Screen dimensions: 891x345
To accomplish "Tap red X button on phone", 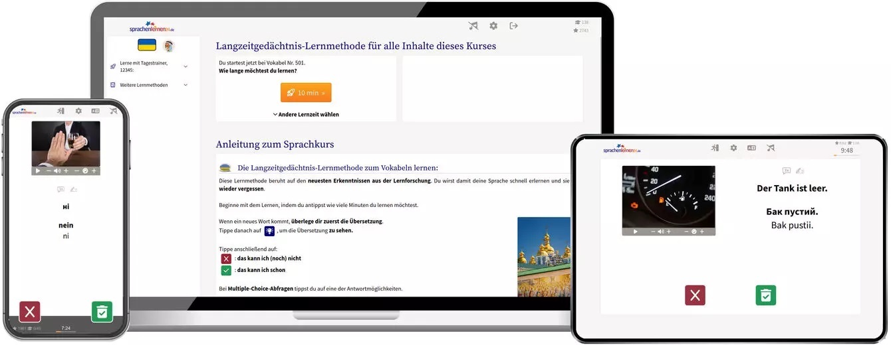I will point(30,312).
